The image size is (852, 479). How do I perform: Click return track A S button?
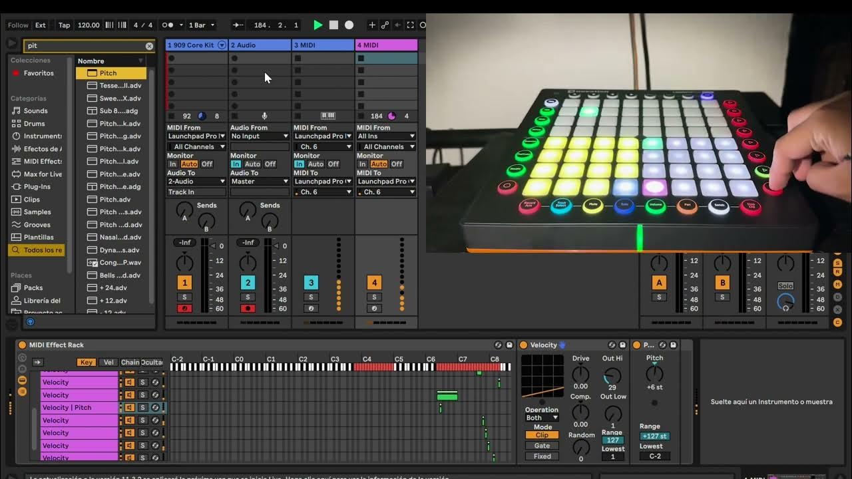pyautogui.click(x=659, y=297)
